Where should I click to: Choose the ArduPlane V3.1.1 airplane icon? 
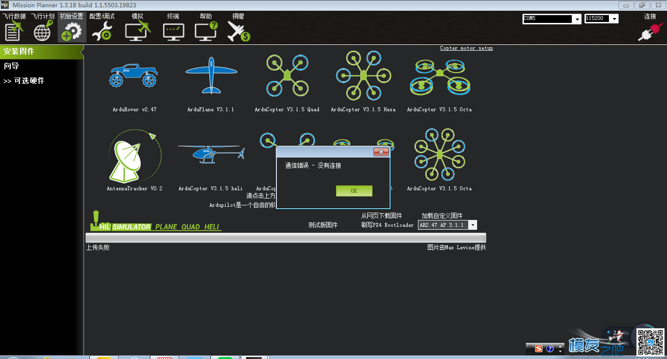pyautogui.click(x=211, y=75)
